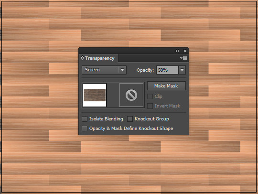Close the Transparency panel

185,51
